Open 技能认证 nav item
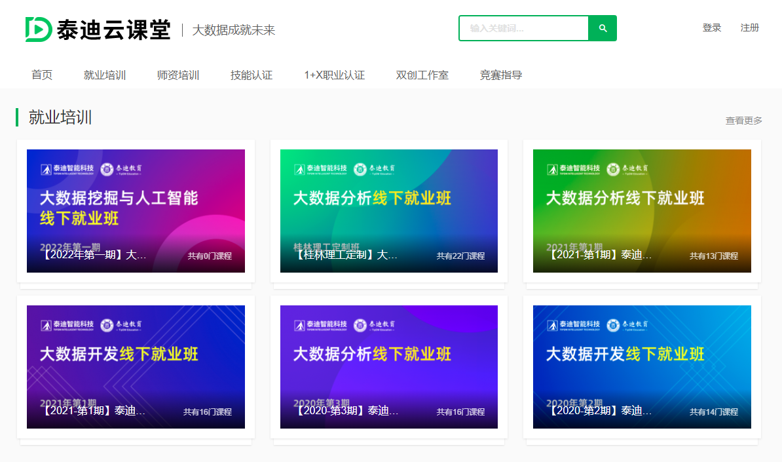 coord(251,75)
